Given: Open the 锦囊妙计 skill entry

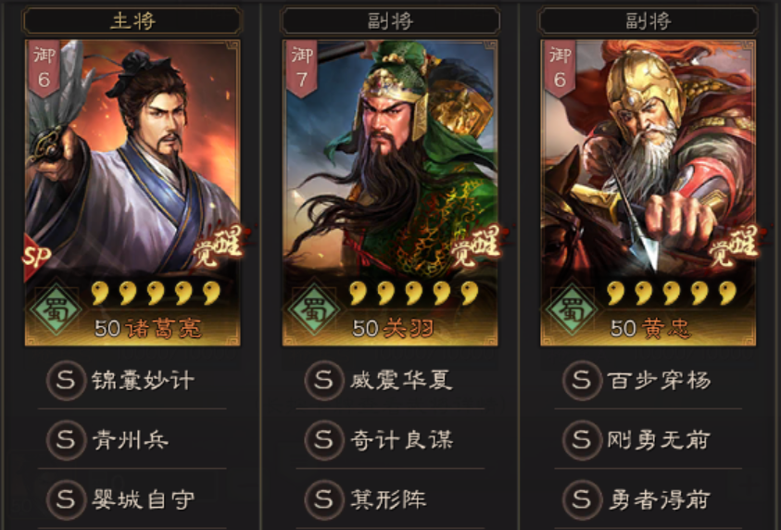Looking at the screenshot, I should coord(132,381).
